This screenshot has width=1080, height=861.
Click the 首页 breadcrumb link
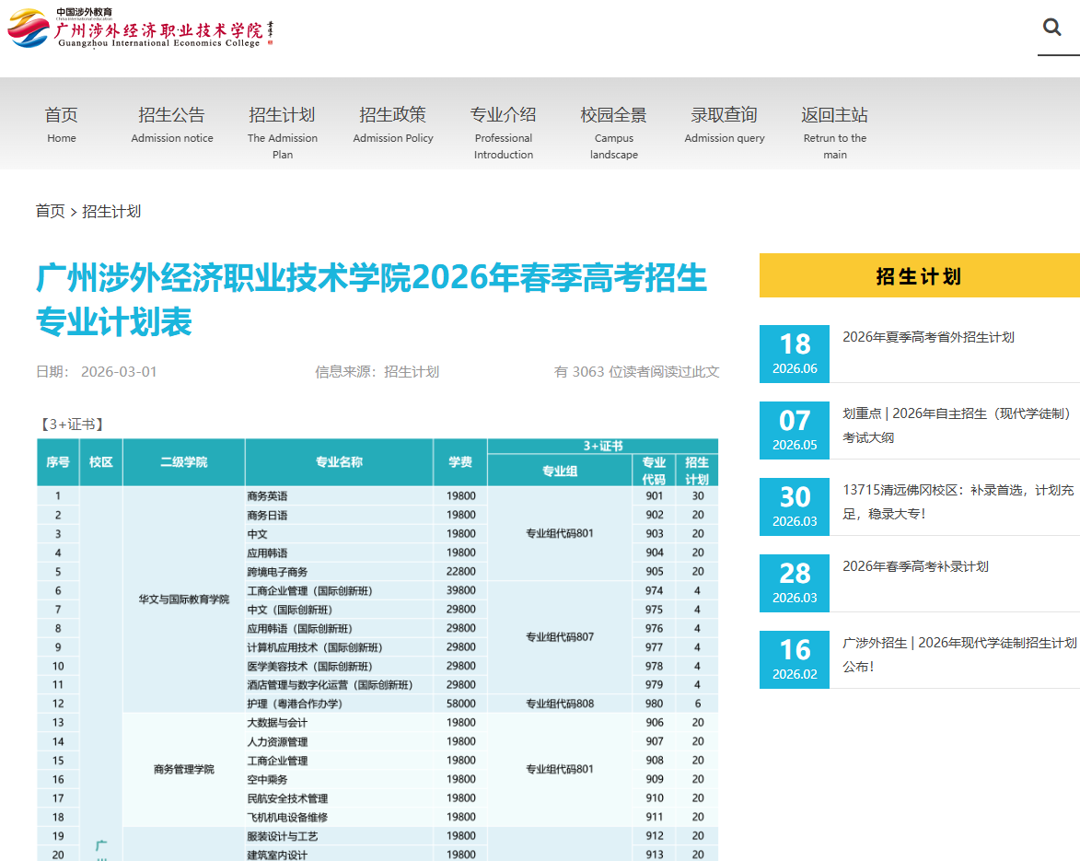(51, 211)
